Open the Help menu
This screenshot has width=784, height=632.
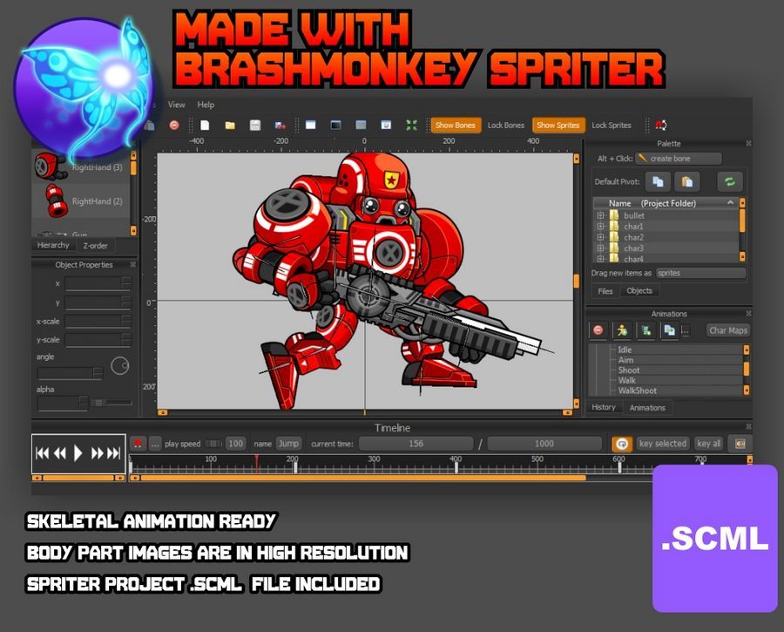pos(206,105)
